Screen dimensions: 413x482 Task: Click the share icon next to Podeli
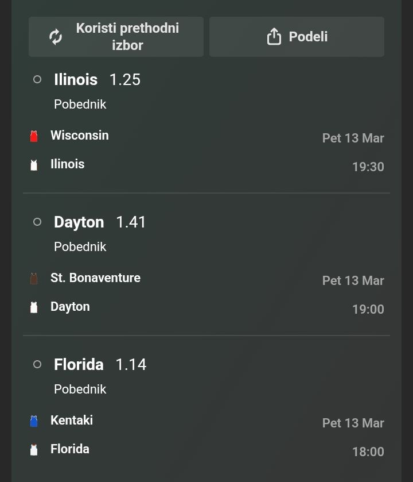(x=274, y=37)
